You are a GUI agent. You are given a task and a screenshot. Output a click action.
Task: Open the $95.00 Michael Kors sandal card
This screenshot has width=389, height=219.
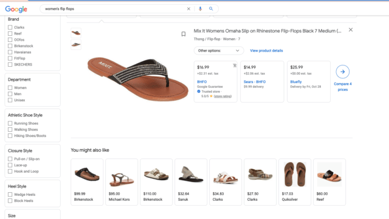tap(122, 182)
